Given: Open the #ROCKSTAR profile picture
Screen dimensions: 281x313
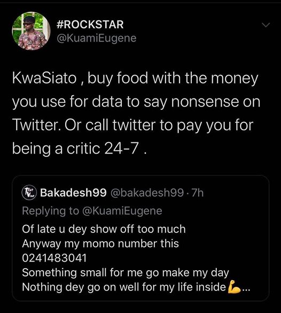Looking at the screenshot, I should tap(31, 31).
